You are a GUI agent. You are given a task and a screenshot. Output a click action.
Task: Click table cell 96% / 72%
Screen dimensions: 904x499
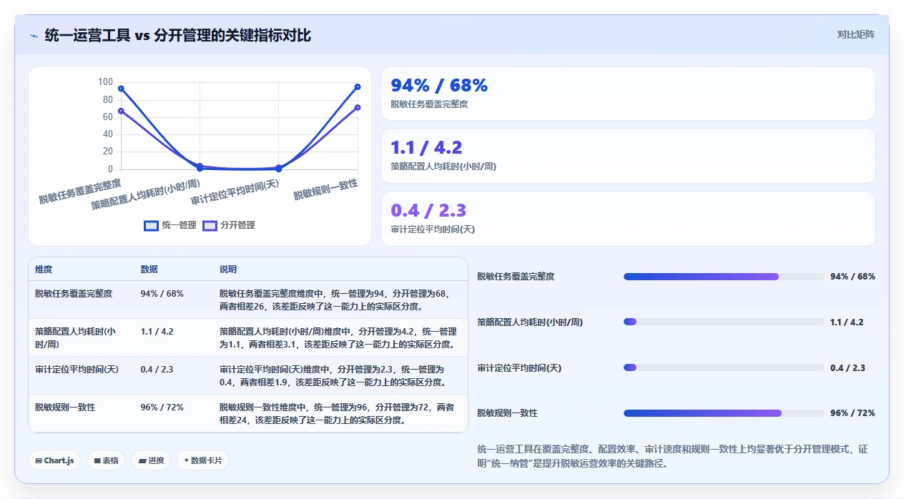pos(162,407)
